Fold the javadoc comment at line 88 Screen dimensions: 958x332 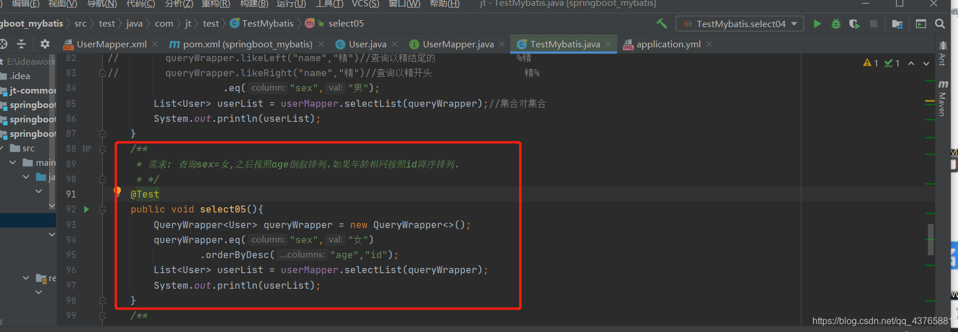pyautogui.click(x=102, y=149)
